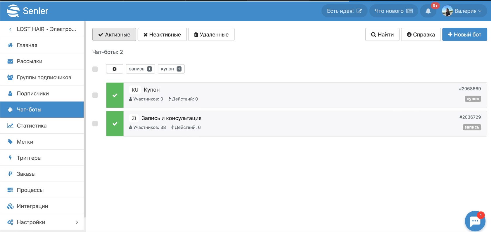Switch to the Активные tab
The width and height of the screenshot is (491, 232).
(x=114, y=34)
